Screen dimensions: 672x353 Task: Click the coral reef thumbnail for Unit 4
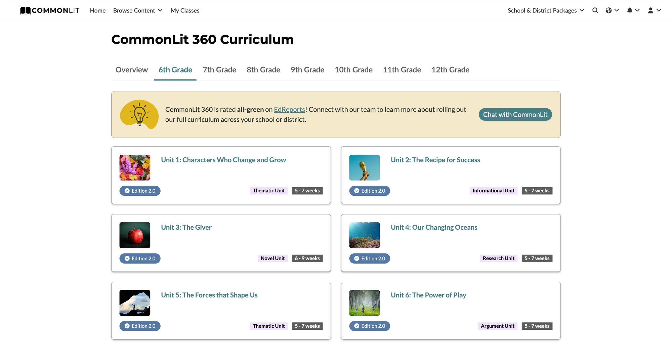365,235
